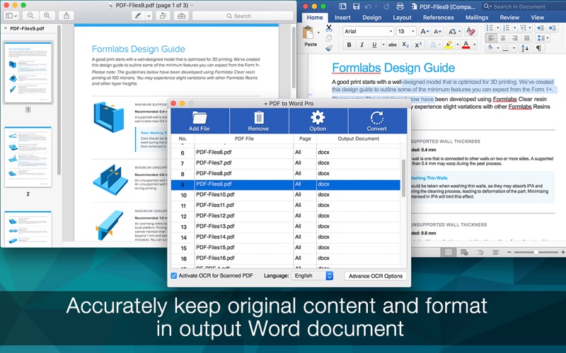Open the Word Review tab
Screen dimensions: 566x353
(x=509, y=17)
